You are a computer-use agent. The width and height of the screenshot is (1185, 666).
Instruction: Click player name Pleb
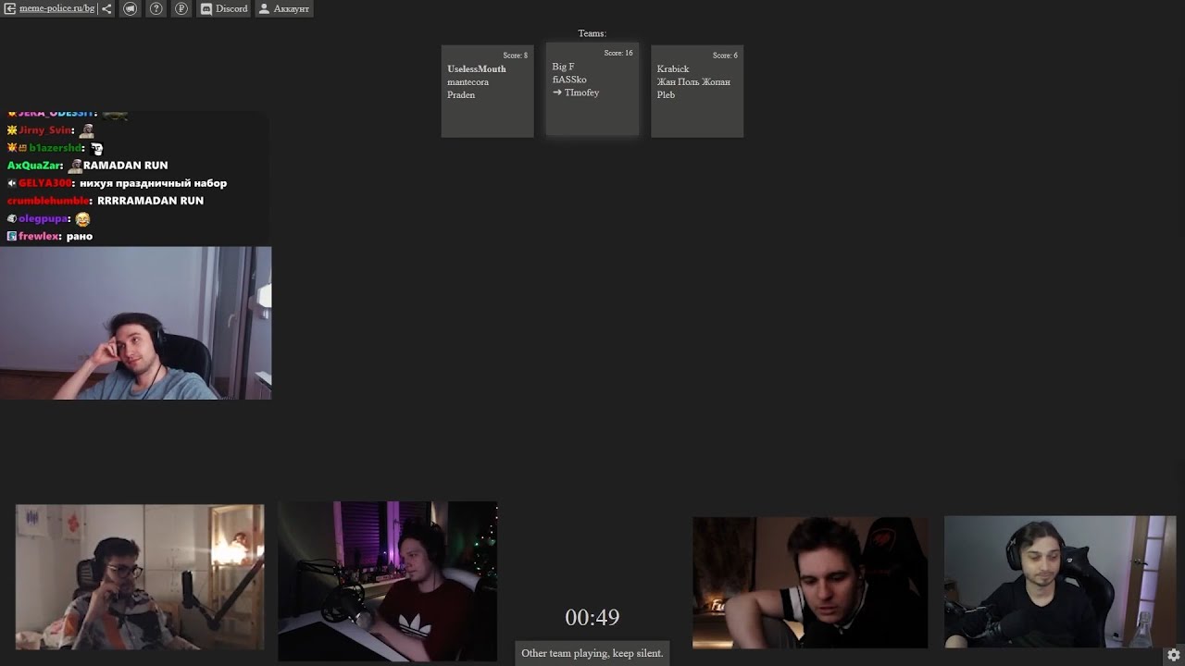point(666,95)
